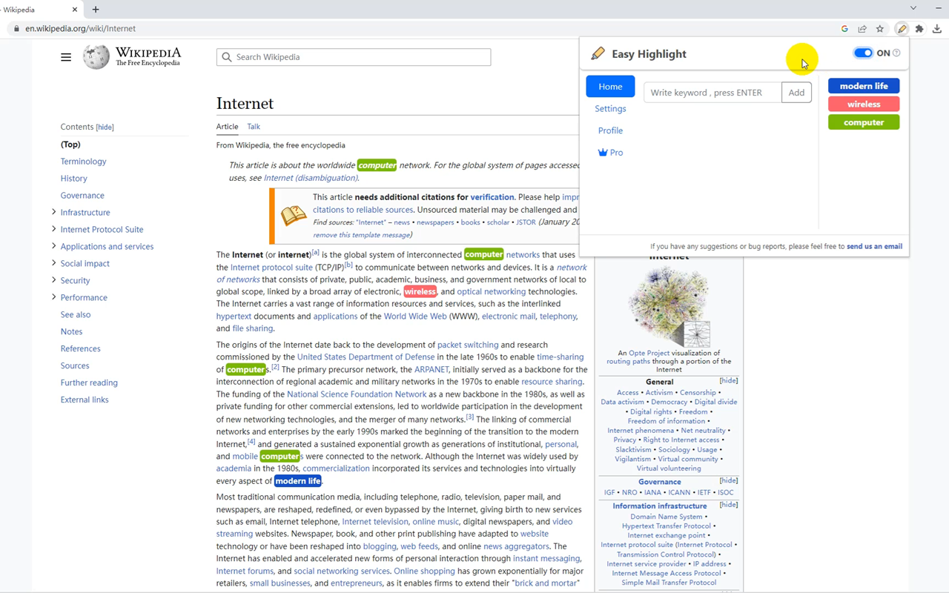Open the Chrome extensions puzzle icon
The height and width of the screenshot is (593, 949).
point(919,29)
